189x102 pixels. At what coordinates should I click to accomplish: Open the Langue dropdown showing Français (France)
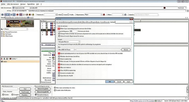click(x=69, y=42)
